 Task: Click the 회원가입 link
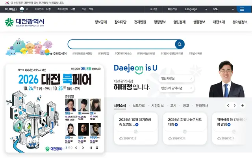172,9
